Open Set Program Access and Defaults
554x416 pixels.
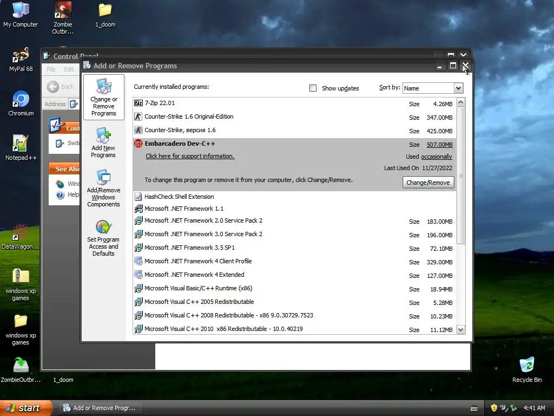(x=103, y=238)
